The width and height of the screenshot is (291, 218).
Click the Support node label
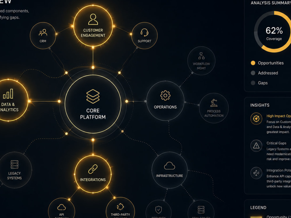tap(144, 41)
